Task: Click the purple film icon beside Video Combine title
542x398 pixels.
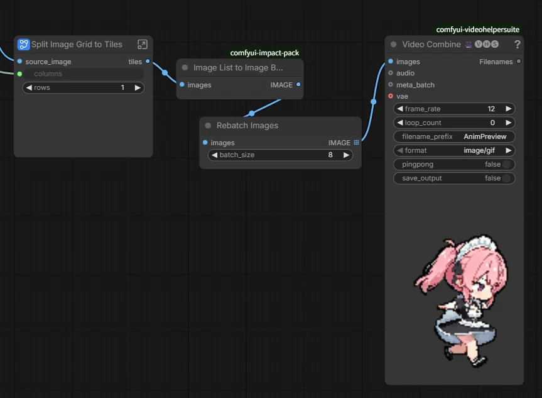Action: 469,44
